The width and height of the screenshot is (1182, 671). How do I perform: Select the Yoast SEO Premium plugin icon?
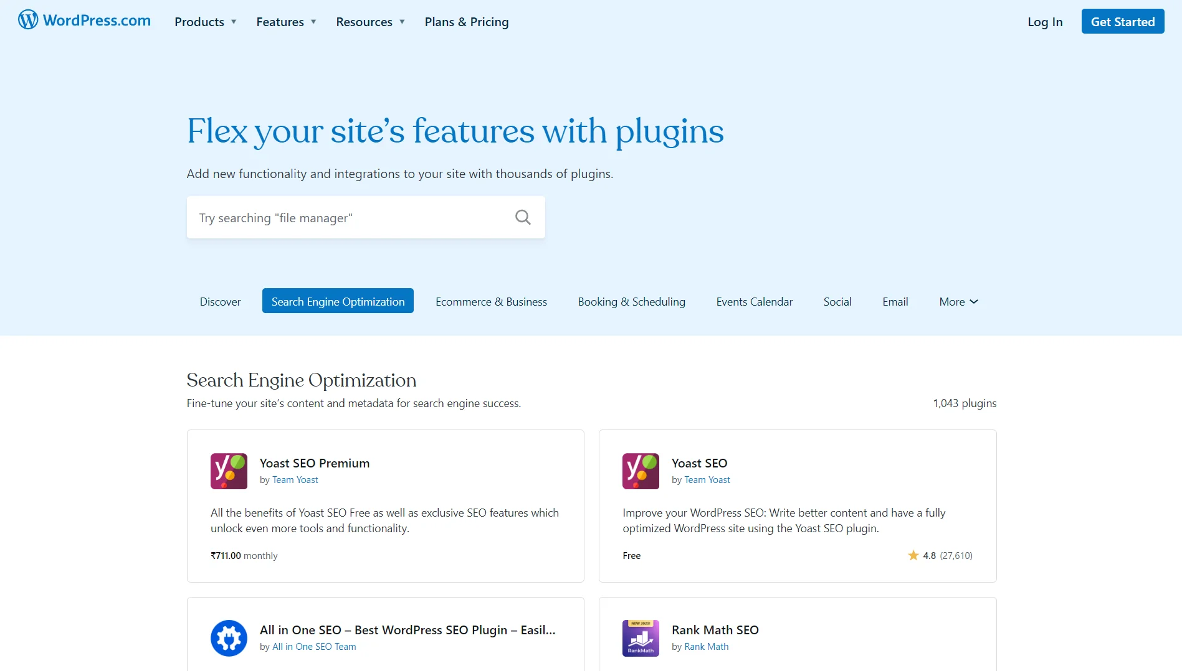[x=228, y=471]
